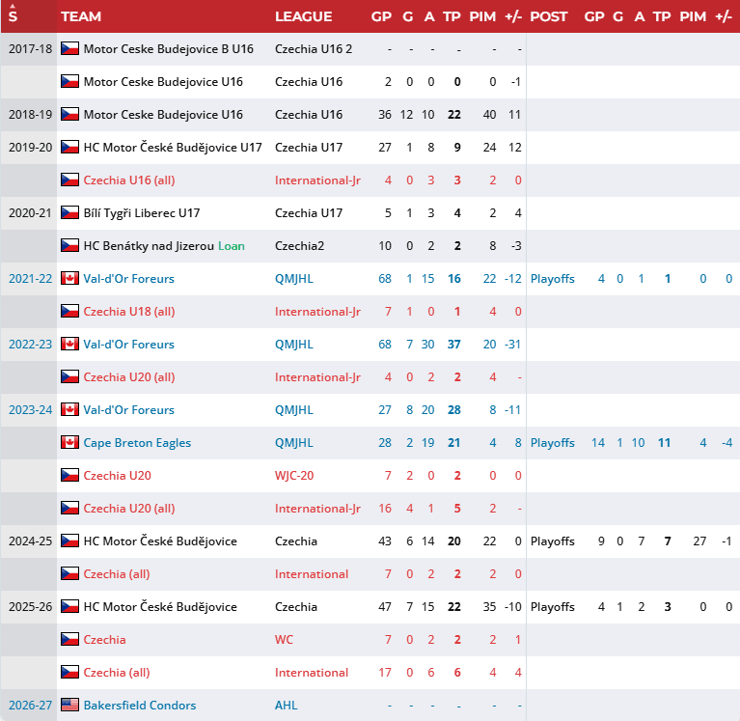Sort by the LEAGUE column header
The image size is (740, 721).
304,16
